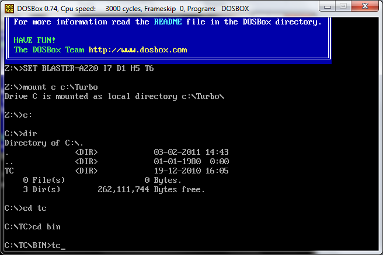Screen dimensions: 383x255
Task: Click the date 19-12-2010 16:05
Action: tap(191, 171)
